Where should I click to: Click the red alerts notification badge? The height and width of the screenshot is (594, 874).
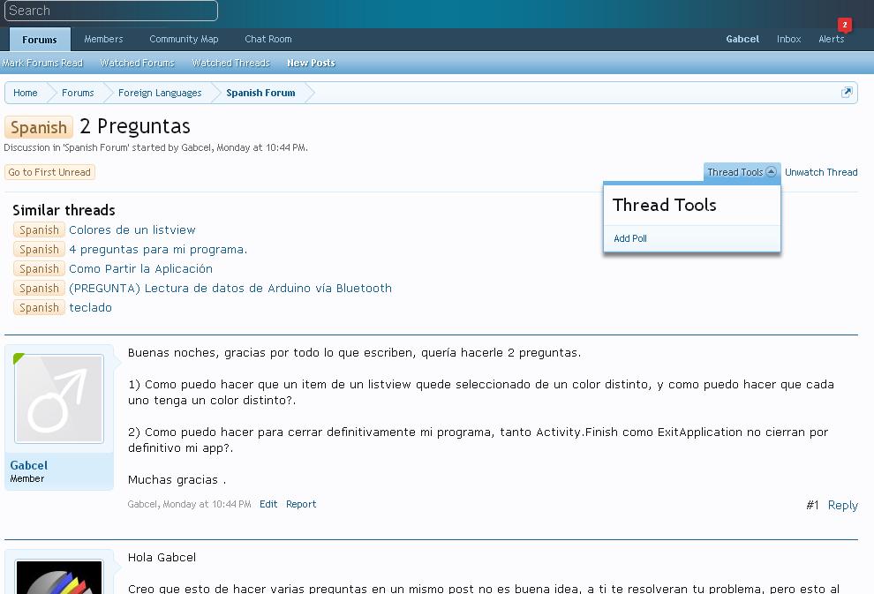pyautogui.click(x=845, y=25)
